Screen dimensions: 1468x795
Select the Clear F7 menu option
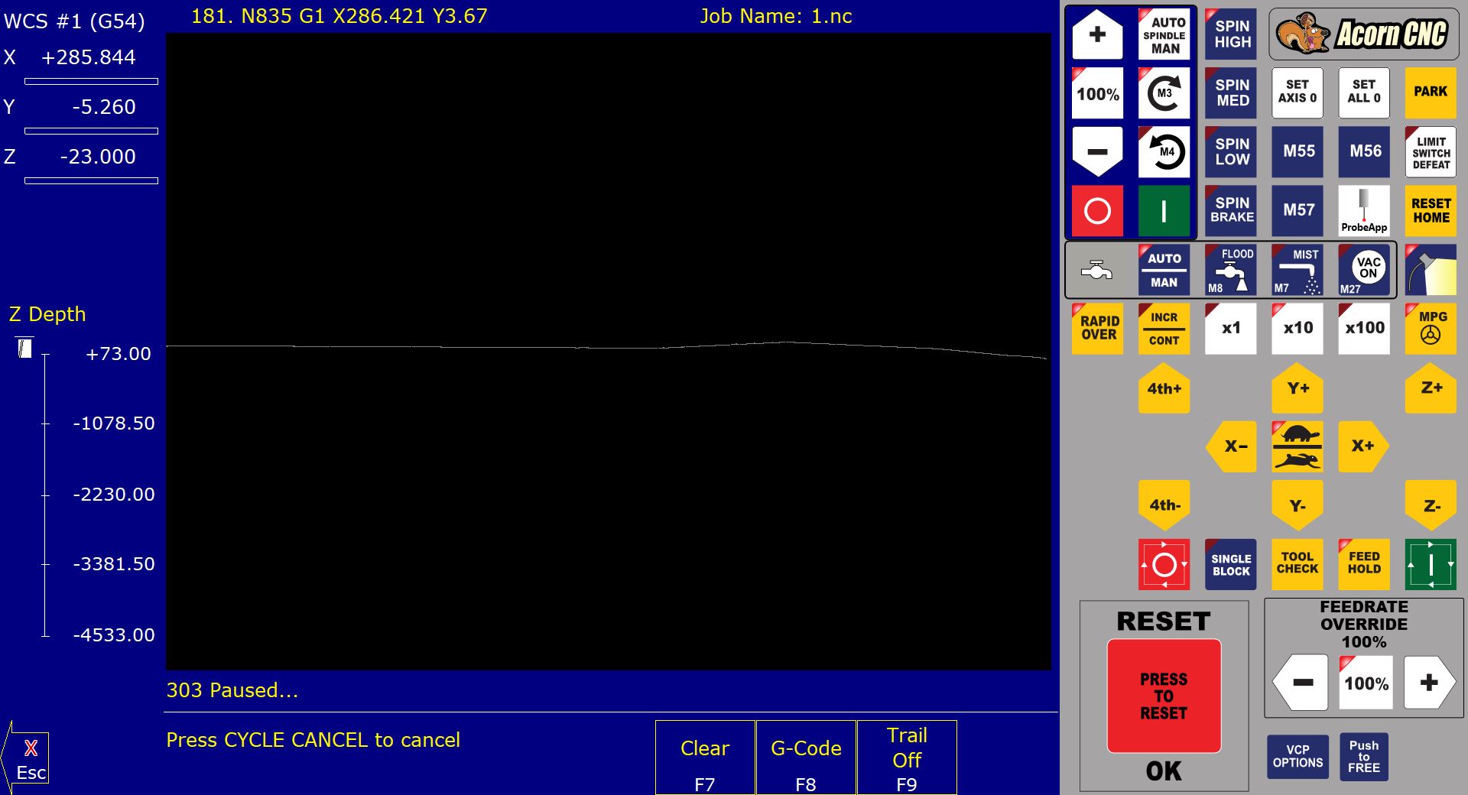[x=705, y=758]
